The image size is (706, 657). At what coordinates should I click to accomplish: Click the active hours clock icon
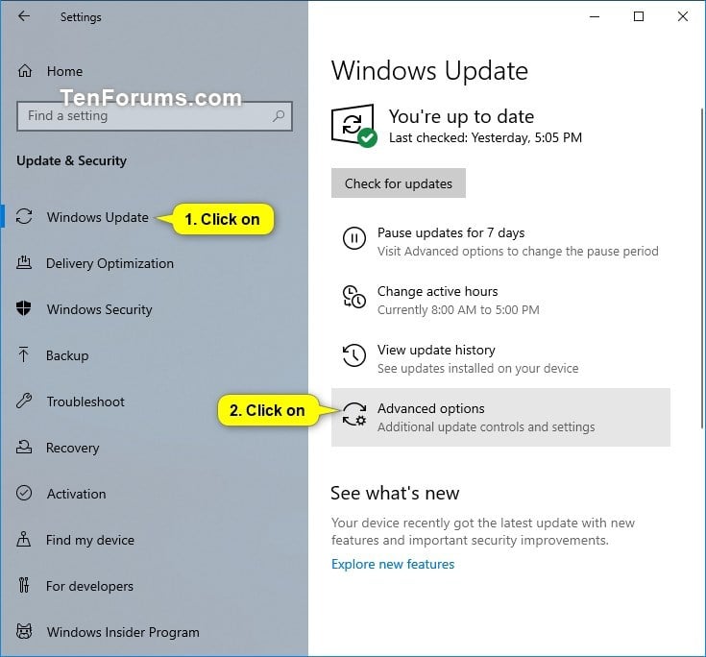point(354,297)
